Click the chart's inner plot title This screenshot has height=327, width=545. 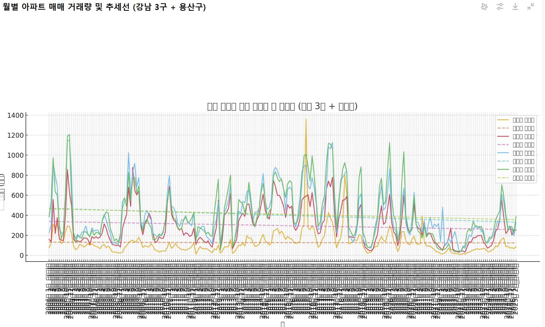coord(282,106)
